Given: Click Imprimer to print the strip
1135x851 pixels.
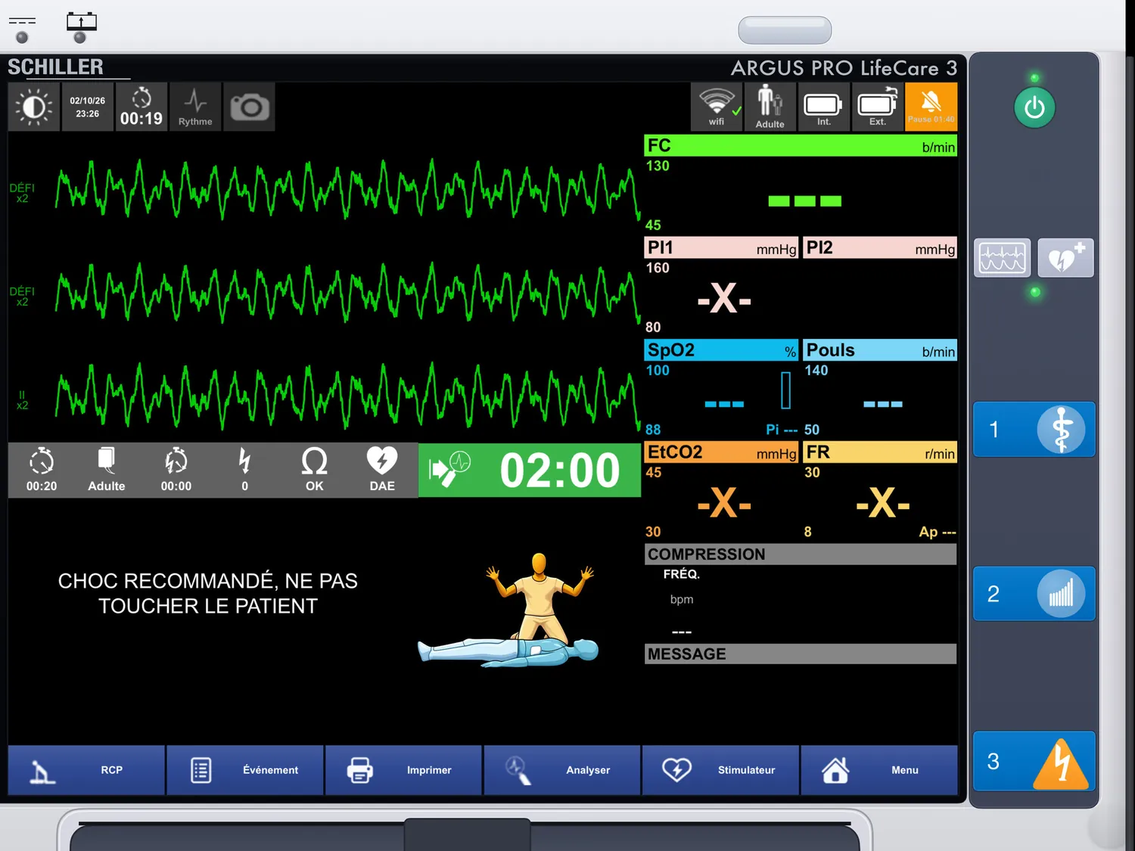Looking at the screenshot, I should [x=403, y=770].
